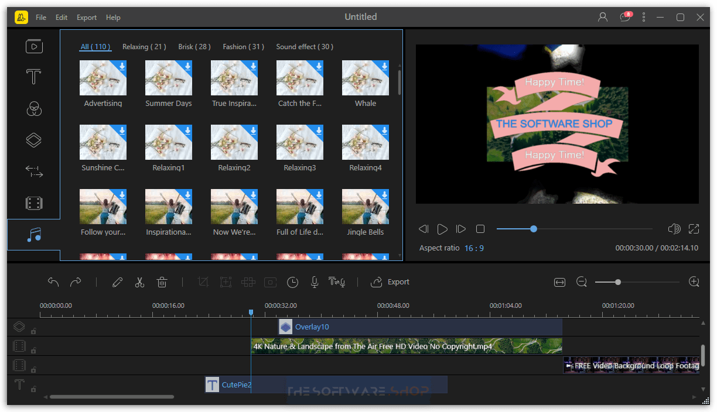Open the Music panel in sidebar

tap(34, 235)
